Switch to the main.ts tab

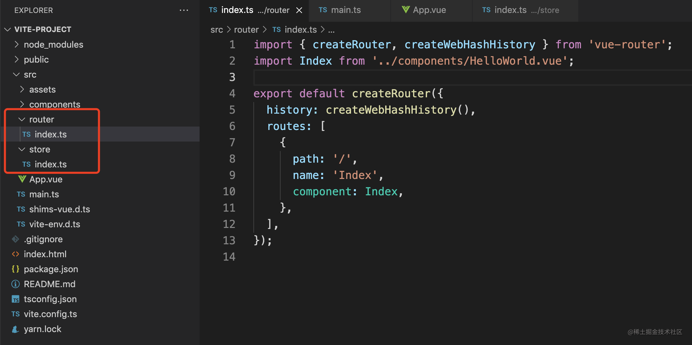coord(346,10)
